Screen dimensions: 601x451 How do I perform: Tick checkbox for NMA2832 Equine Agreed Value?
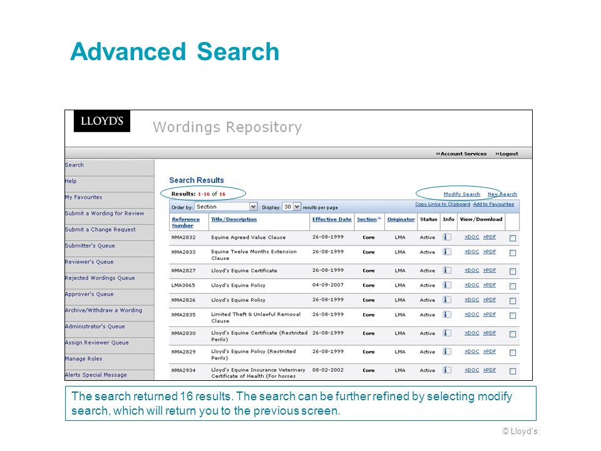click(513, 238)
